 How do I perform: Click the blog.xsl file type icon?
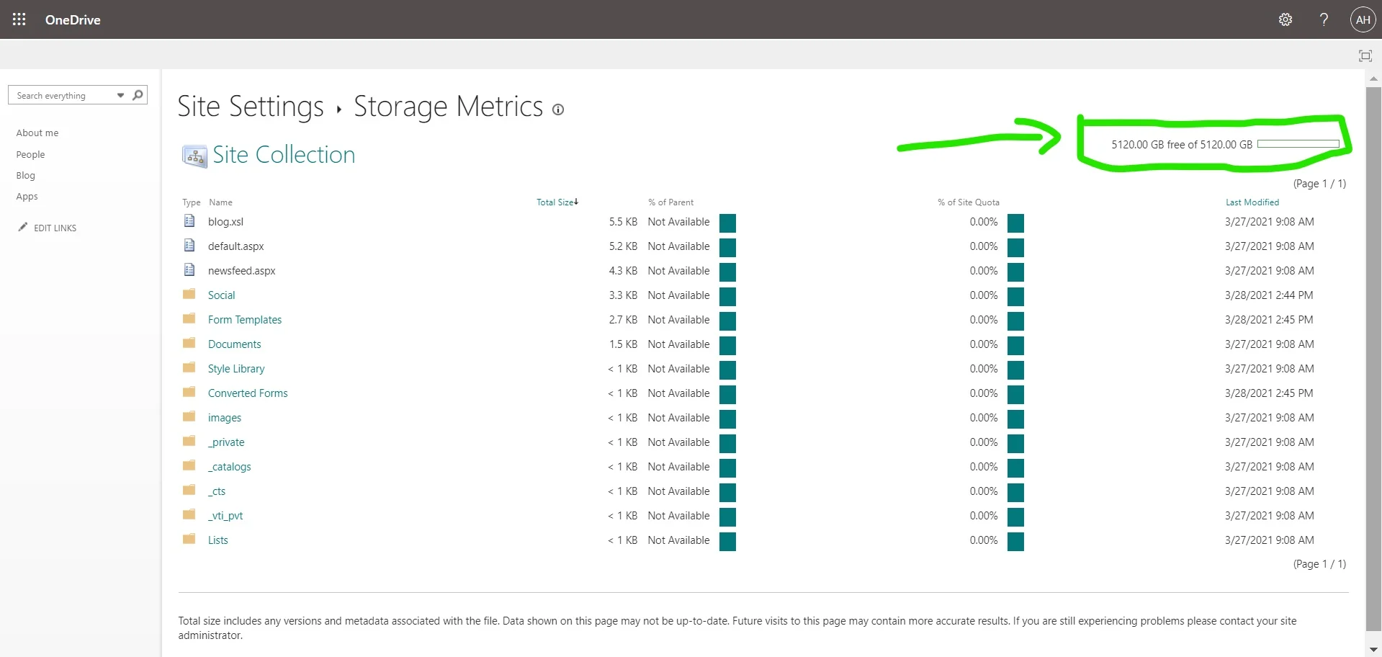point(189,221)
